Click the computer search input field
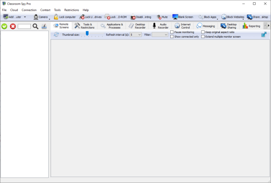The image size is (271, 183). click(24, 26)
